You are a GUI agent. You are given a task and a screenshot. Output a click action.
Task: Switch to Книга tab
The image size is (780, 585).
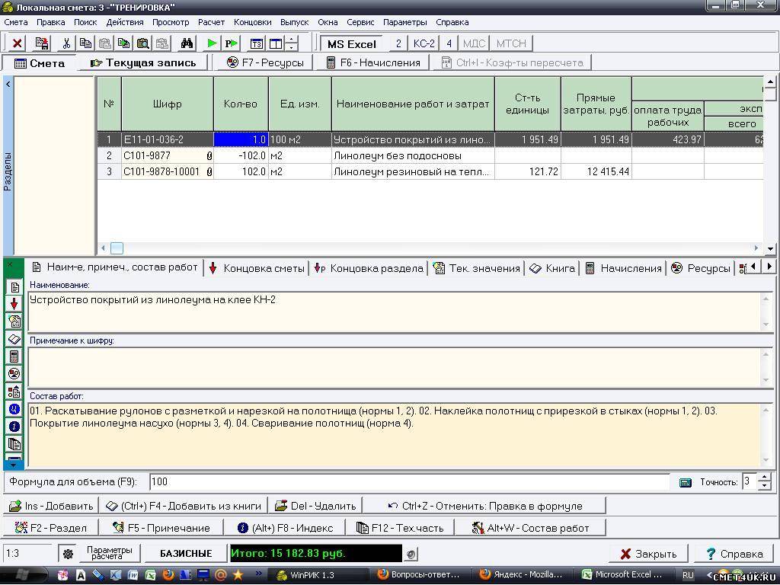[x=552, y=269]
